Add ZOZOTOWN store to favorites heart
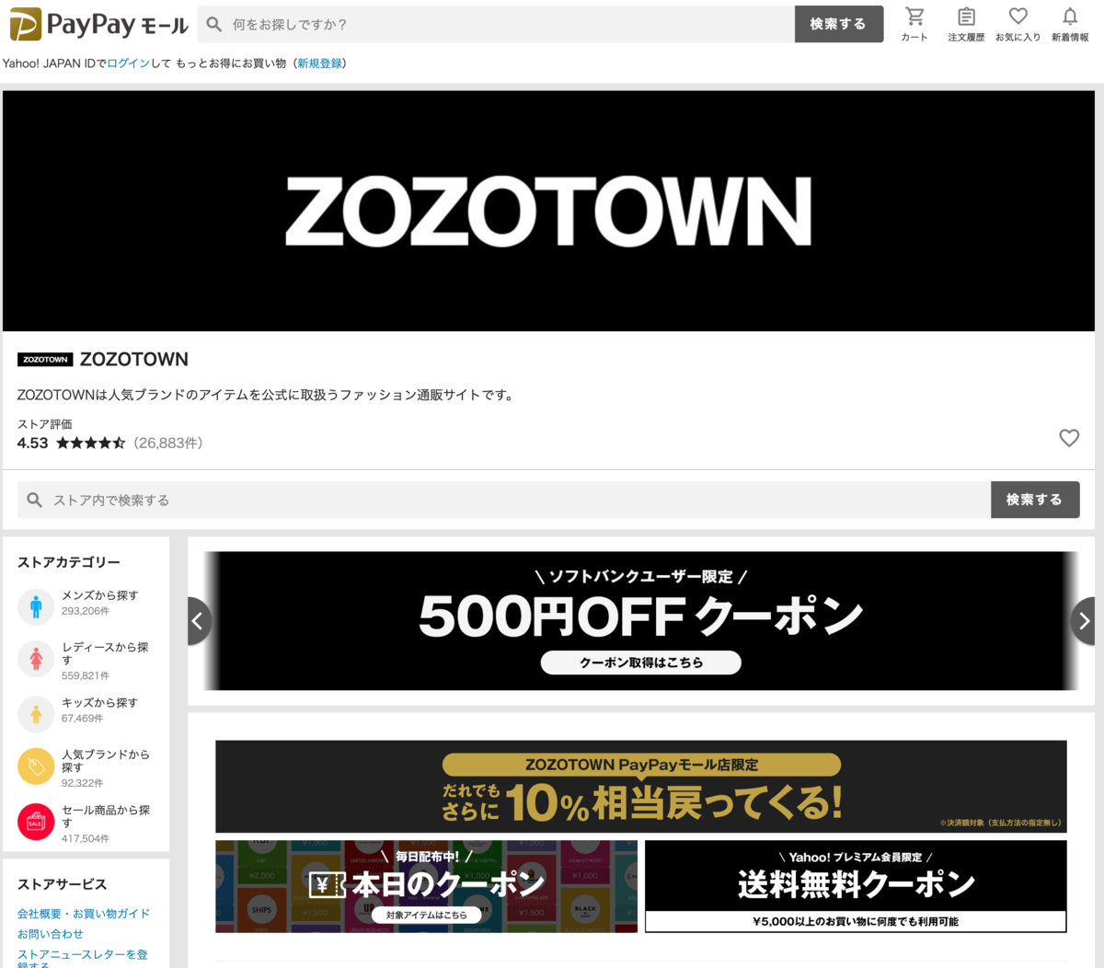 click(1069, 438)
